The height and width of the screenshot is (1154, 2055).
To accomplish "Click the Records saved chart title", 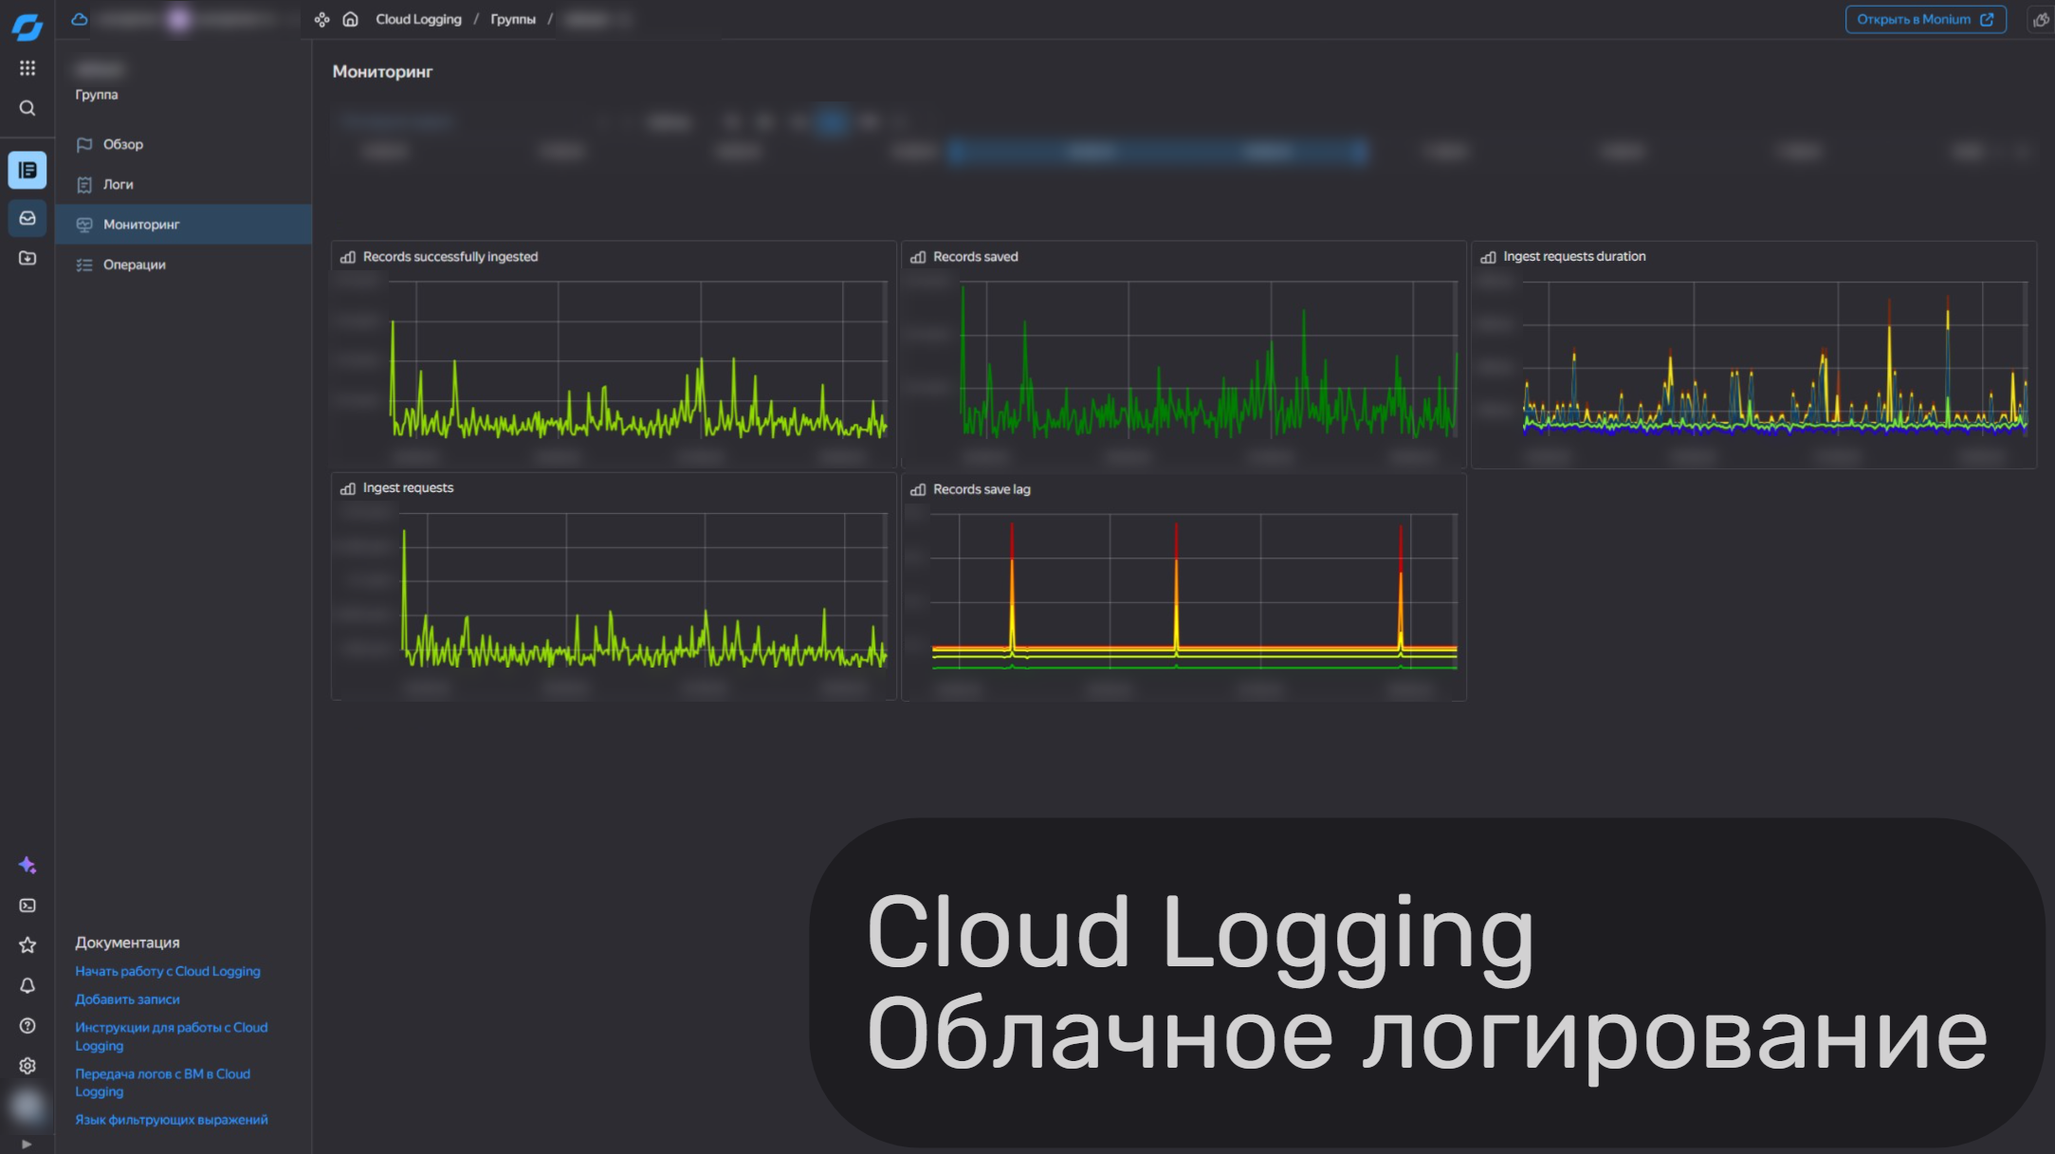I will [976, 257].
